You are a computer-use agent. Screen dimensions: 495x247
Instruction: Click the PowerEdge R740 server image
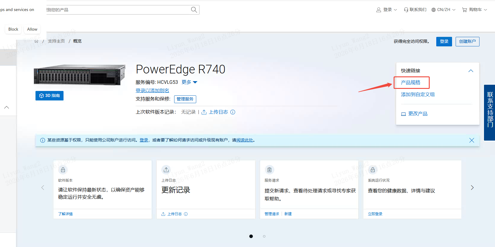(x=80, y=74)
